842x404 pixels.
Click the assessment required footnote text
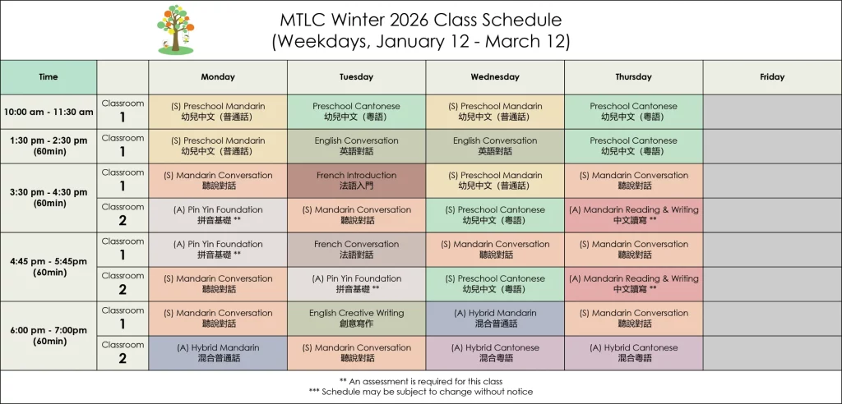tap(420, 381)
